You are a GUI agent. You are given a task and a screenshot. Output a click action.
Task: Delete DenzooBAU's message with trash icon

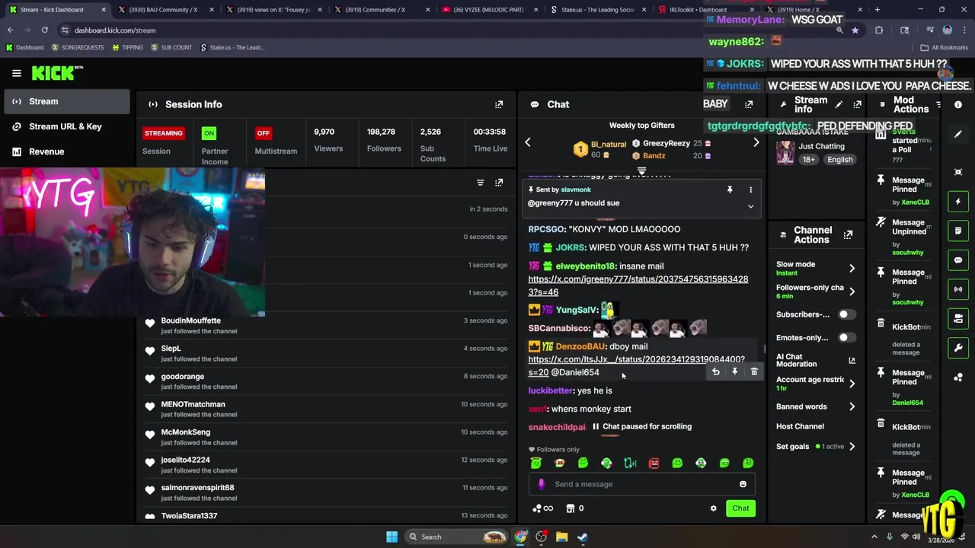point(754,371)
